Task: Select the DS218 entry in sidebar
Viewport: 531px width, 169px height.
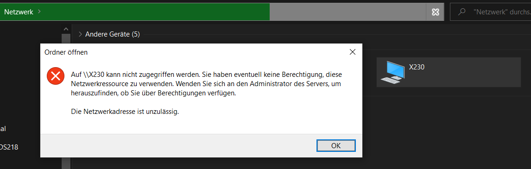Action: (x=9, y=147)
